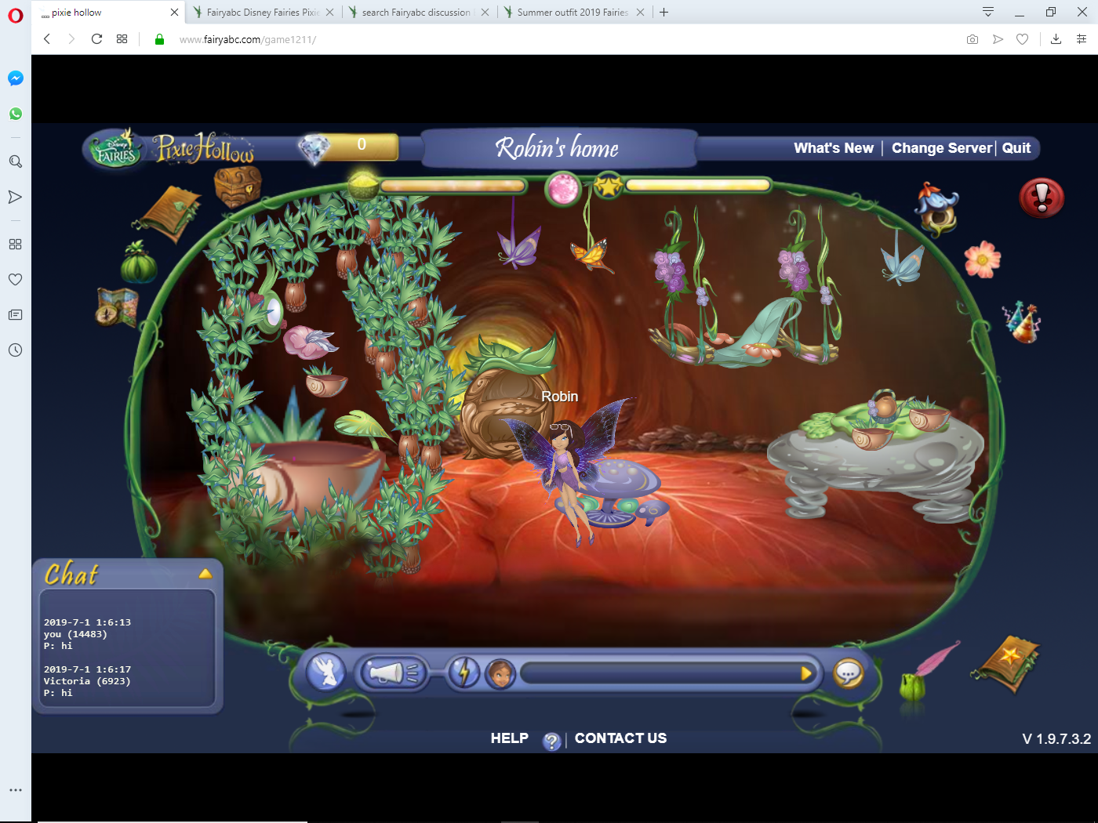Open What's New

[834, 147]
